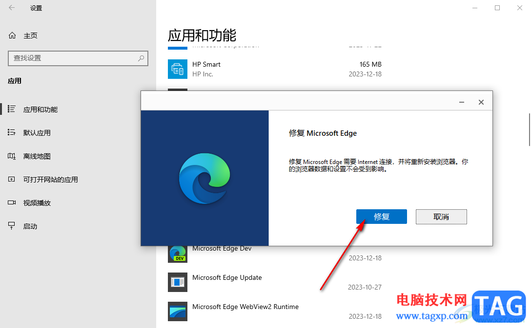Click into the 查找设置 search field
The width and height of the screenshot is (531, 328).
click(78, 58)
